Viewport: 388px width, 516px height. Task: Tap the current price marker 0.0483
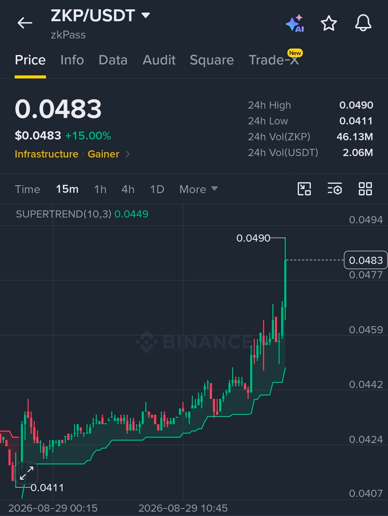coord(366,260)
